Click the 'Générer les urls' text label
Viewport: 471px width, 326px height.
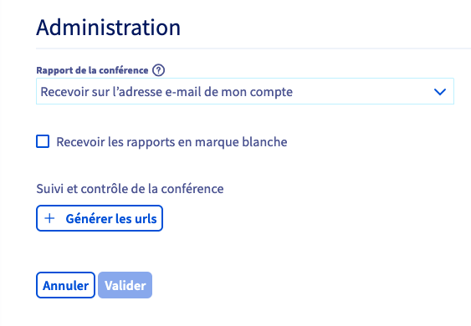111,218
